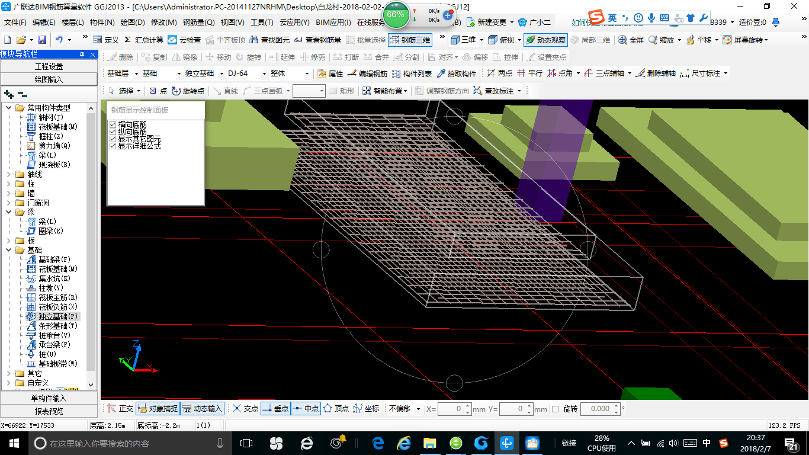
Task: Toggle 动态输入 dynamic input
Action: coord(202,409)
